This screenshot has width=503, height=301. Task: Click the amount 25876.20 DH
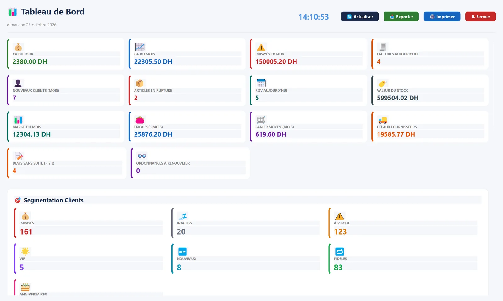(x=153, y=134)
